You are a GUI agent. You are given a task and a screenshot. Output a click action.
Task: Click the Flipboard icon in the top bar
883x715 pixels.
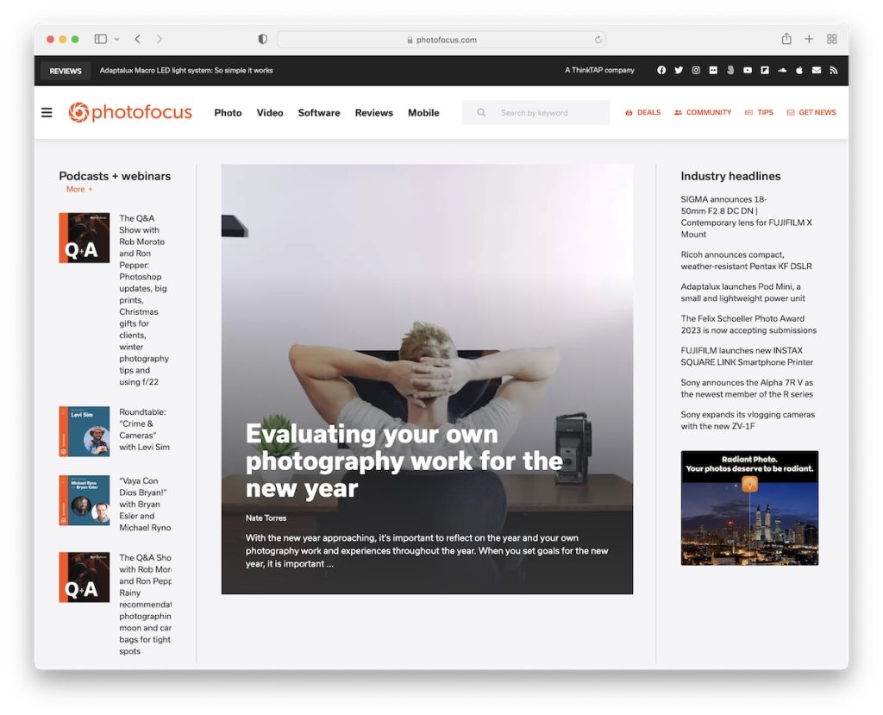coord(765,71)
